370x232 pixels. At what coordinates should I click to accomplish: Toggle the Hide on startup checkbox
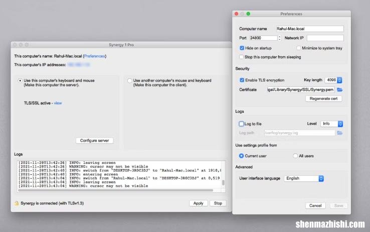[242, 48]
